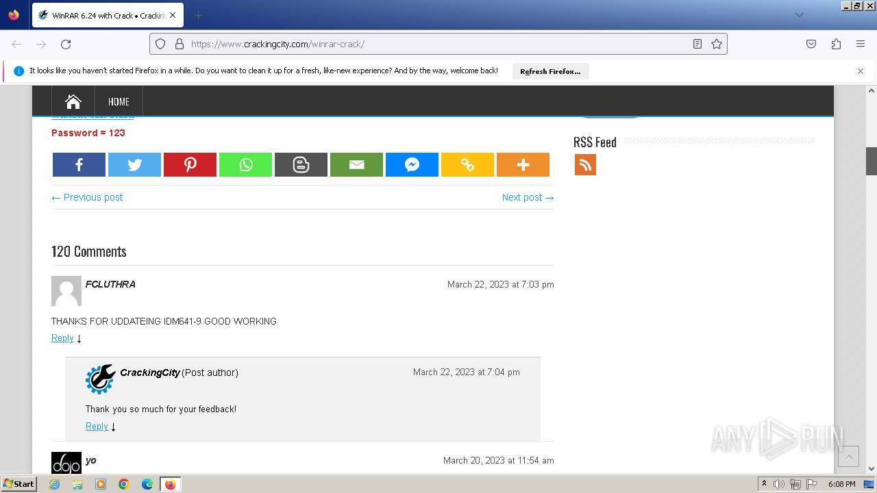Screen dimensions: 877x493
Task: Open FCLUTHRA commenter name
Action: pos(110,284)
